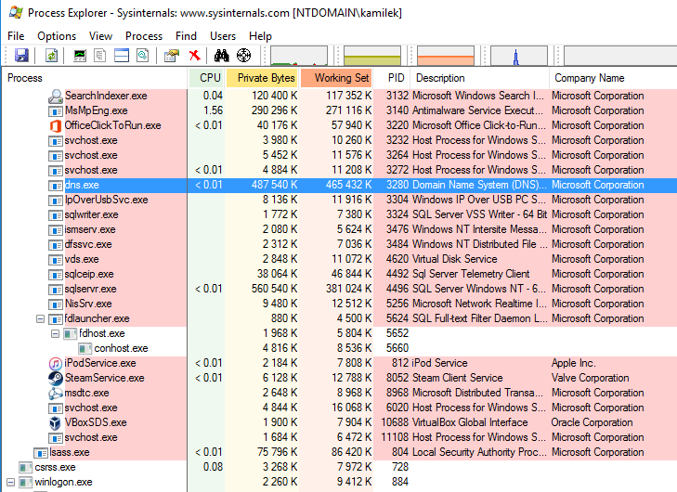
Task: Click the lsass.exe process icon
Action: (x=41, y=453)
